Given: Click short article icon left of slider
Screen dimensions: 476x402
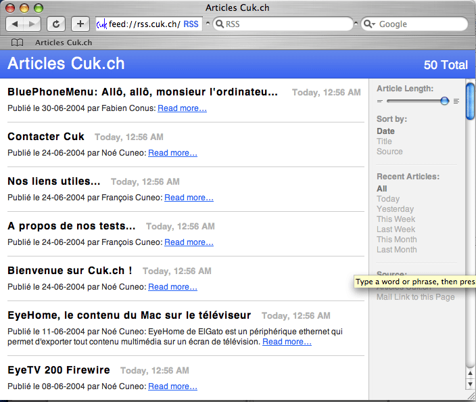Looking at the screenshot, I should coord(380,102).
